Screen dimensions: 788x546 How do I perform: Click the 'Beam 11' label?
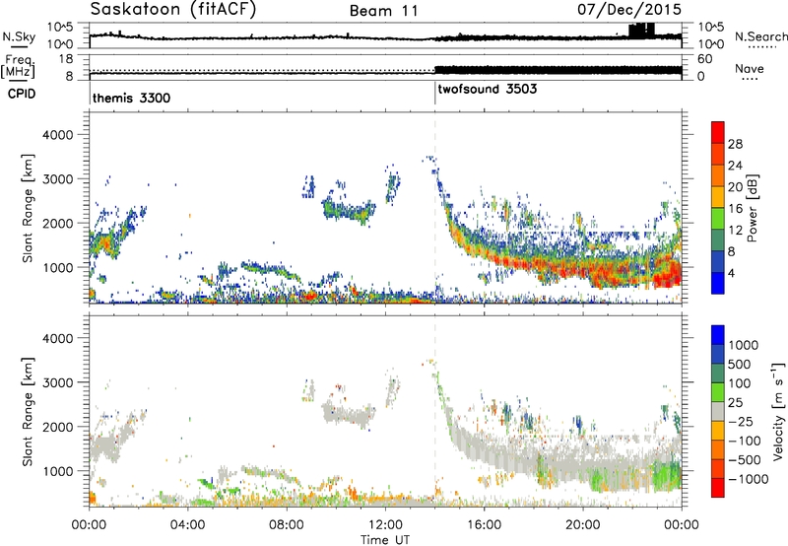point(384,11)
